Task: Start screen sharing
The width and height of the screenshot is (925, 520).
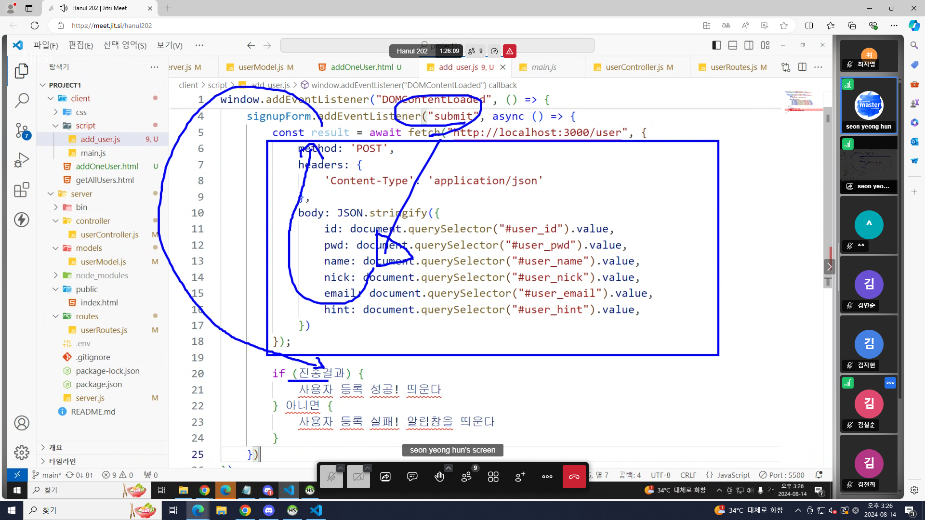Action: (385, 477)
